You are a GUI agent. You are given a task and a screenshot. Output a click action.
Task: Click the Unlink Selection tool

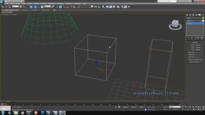click(6, 7)
